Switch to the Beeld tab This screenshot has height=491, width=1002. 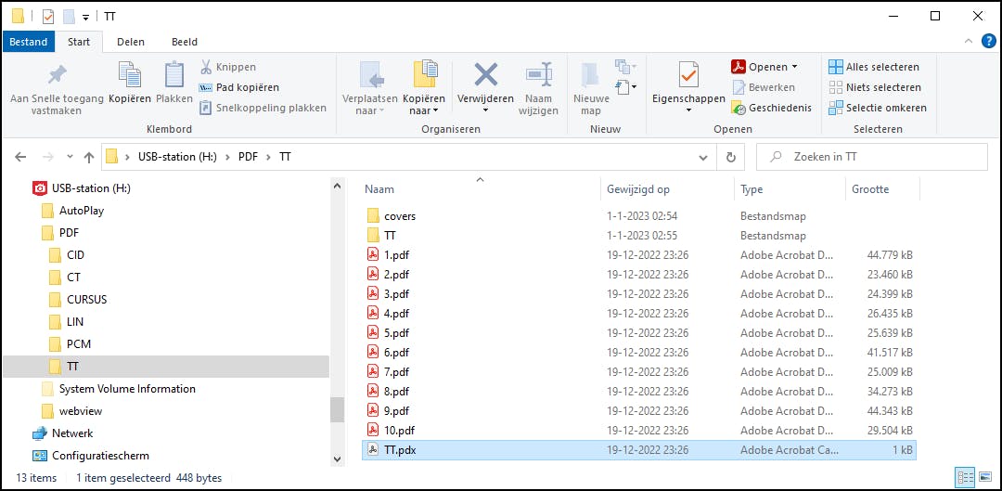click(184, 42)
